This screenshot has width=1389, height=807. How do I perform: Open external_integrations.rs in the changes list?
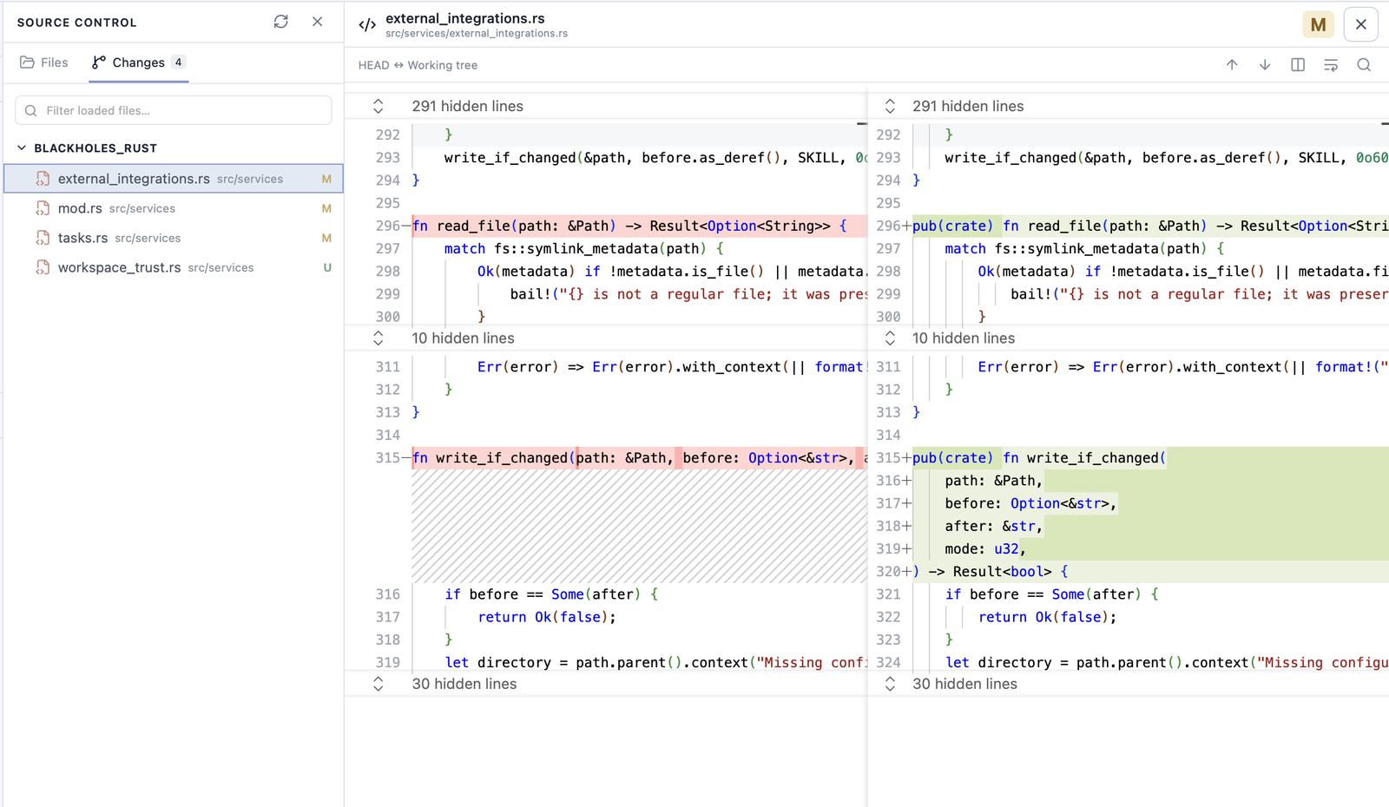point(174,179)
